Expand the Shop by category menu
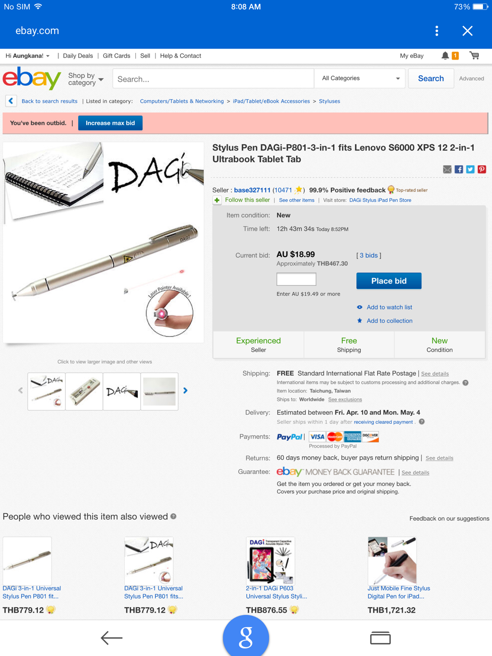492x656 pixels. (86, 79)
